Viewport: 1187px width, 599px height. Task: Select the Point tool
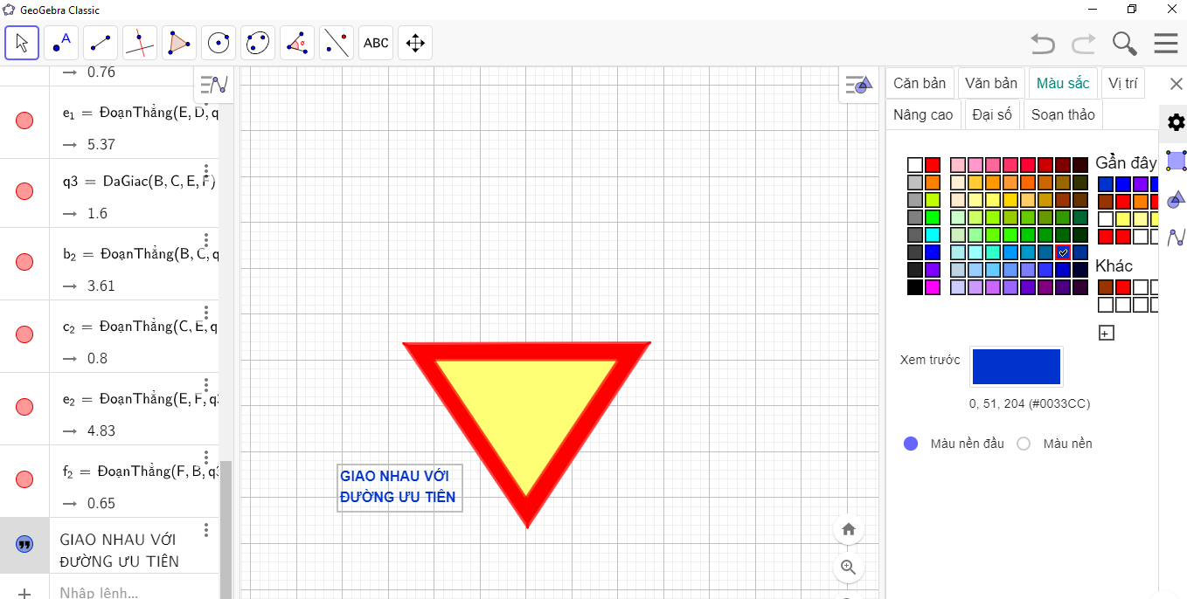click(x=61, y=43)
